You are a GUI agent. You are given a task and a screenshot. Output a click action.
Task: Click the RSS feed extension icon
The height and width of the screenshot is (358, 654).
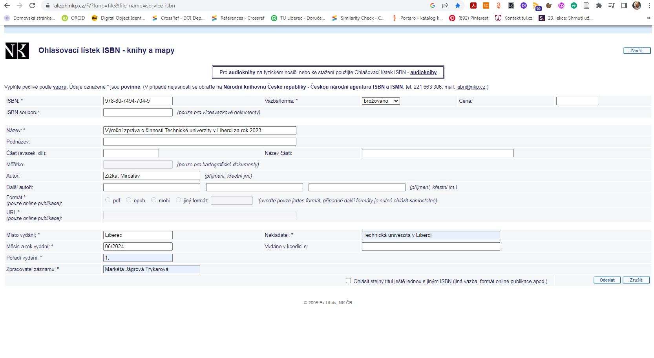coord(537,6)
